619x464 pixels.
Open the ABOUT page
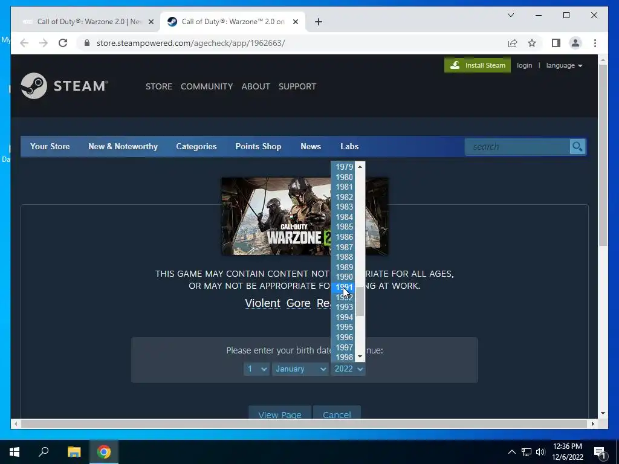tap(256, 86)
